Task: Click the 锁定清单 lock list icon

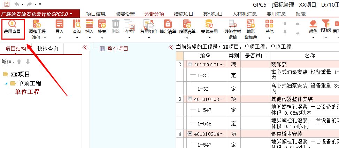Action: coord(168,24)
